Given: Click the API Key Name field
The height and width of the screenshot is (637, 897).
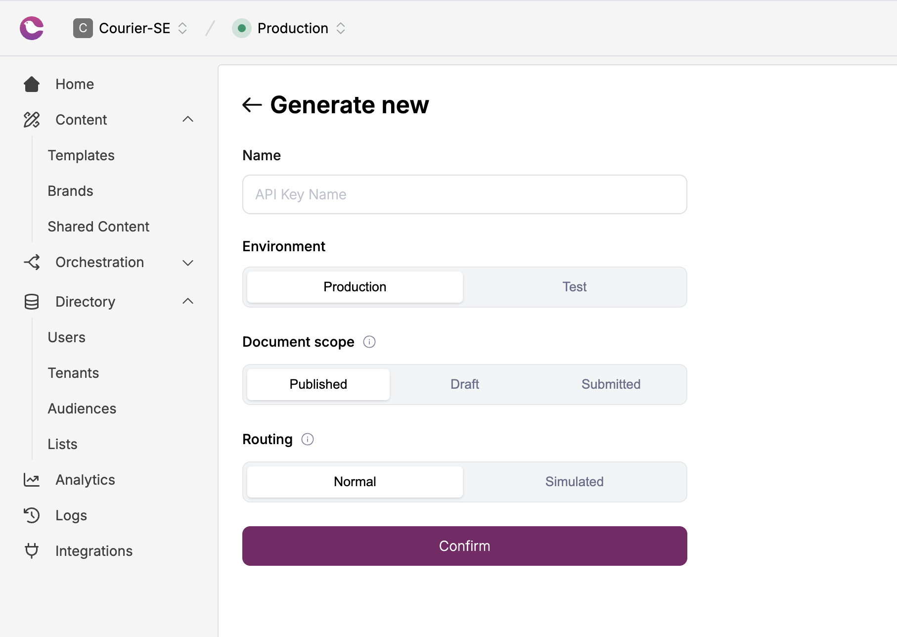Looking at the screenshot, I should pos(464,194).
